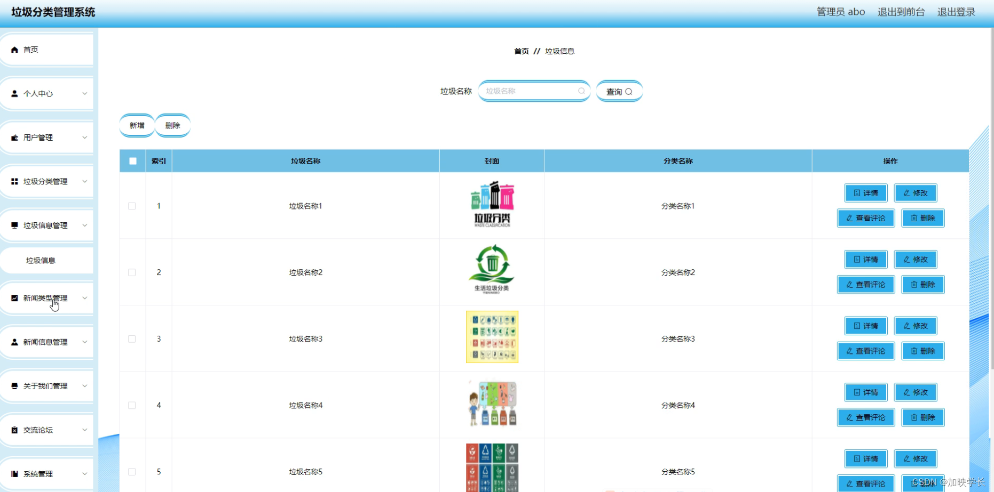Check the checkbox for row 垃圾名称3
This screenshot has width=994, height=492.
[132, 338]
